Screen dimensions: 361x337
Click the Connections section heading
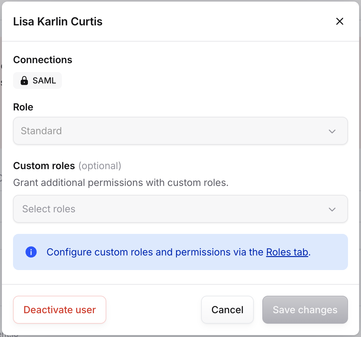click(43, 60)
